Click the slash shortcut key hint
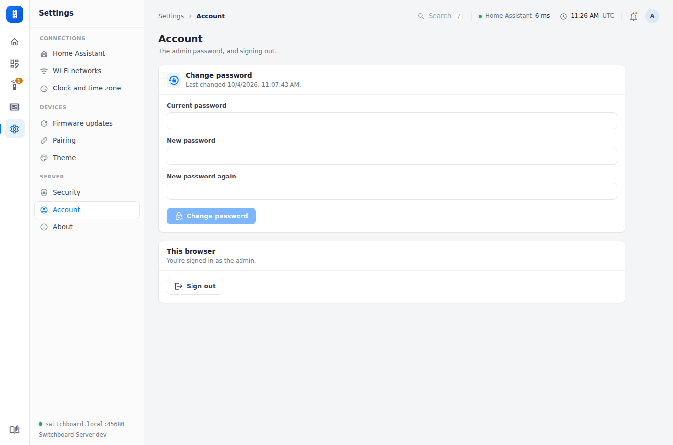The height and width of the screenshot is (445, 673). coord(459,16)
